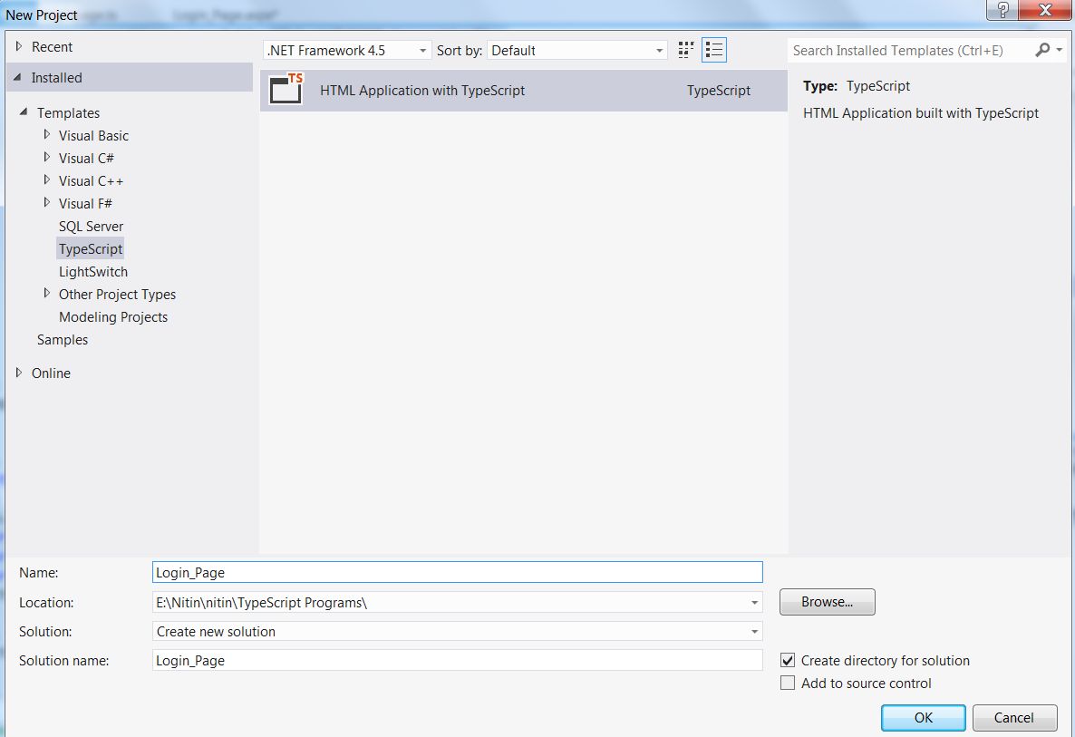This screenshot has width=1075, height=737.
Task: Collapse the Installed node
Action: (18, 77)
